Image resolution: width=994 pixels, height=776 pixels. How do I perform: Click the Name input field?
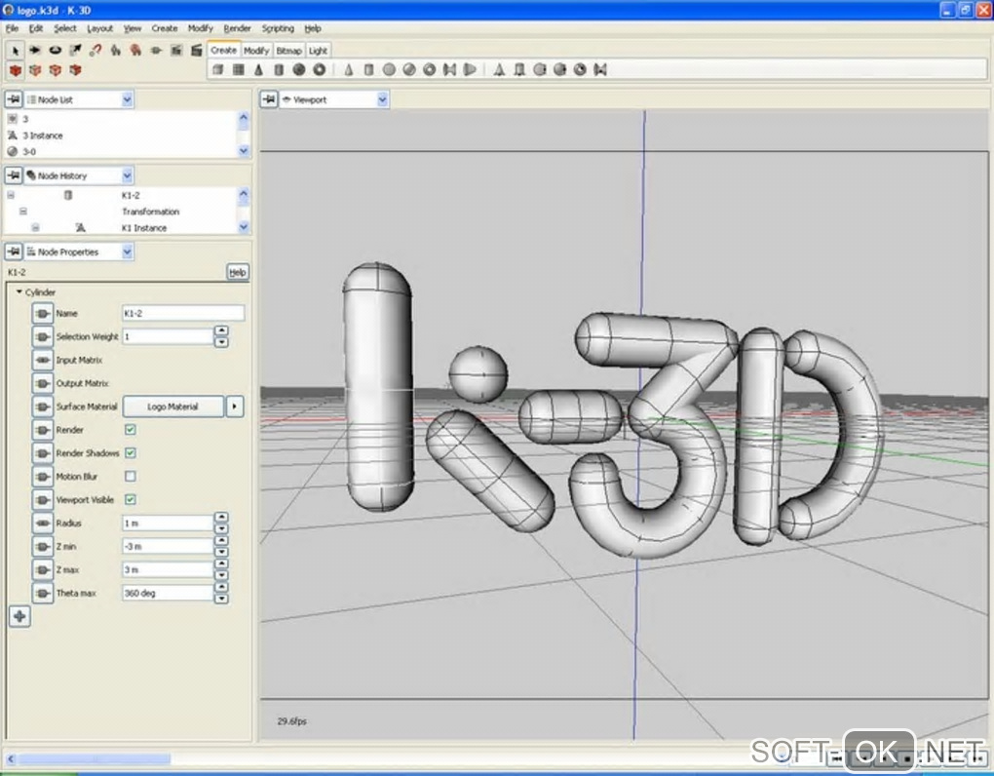click(182, 313)
